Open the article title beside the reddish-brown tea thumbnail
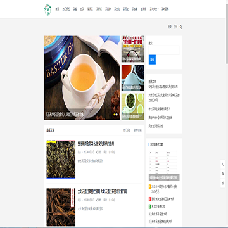Screen dimensions: 228x228 point(103,192)
